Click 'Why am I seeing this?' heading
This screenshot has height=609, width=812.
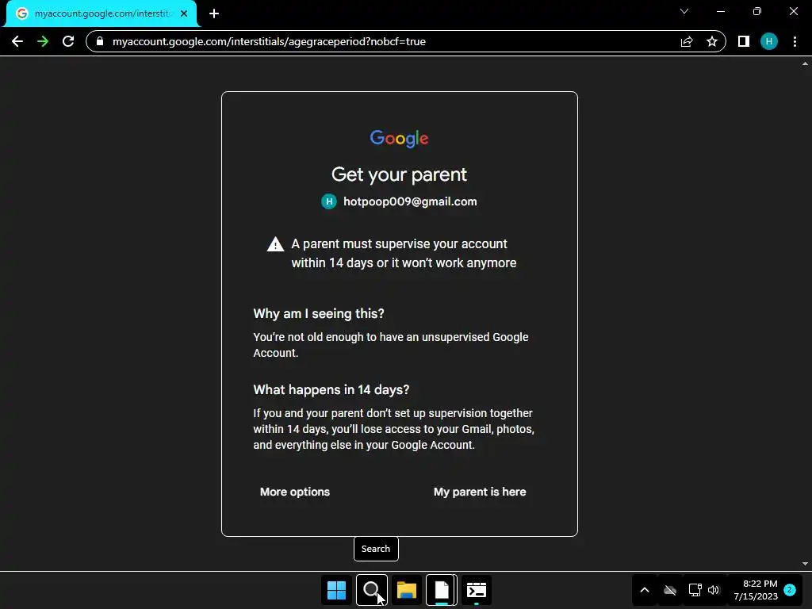tap(319, 314)
